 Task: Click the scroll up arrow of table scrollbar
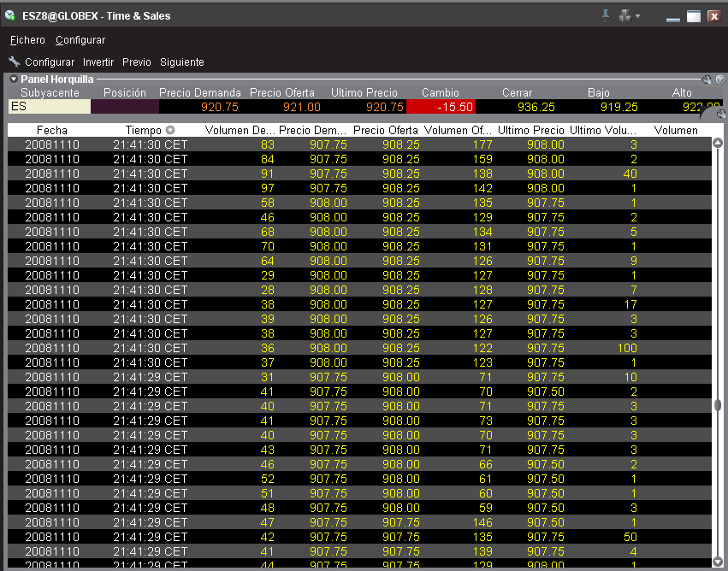[x=718, y=144]
